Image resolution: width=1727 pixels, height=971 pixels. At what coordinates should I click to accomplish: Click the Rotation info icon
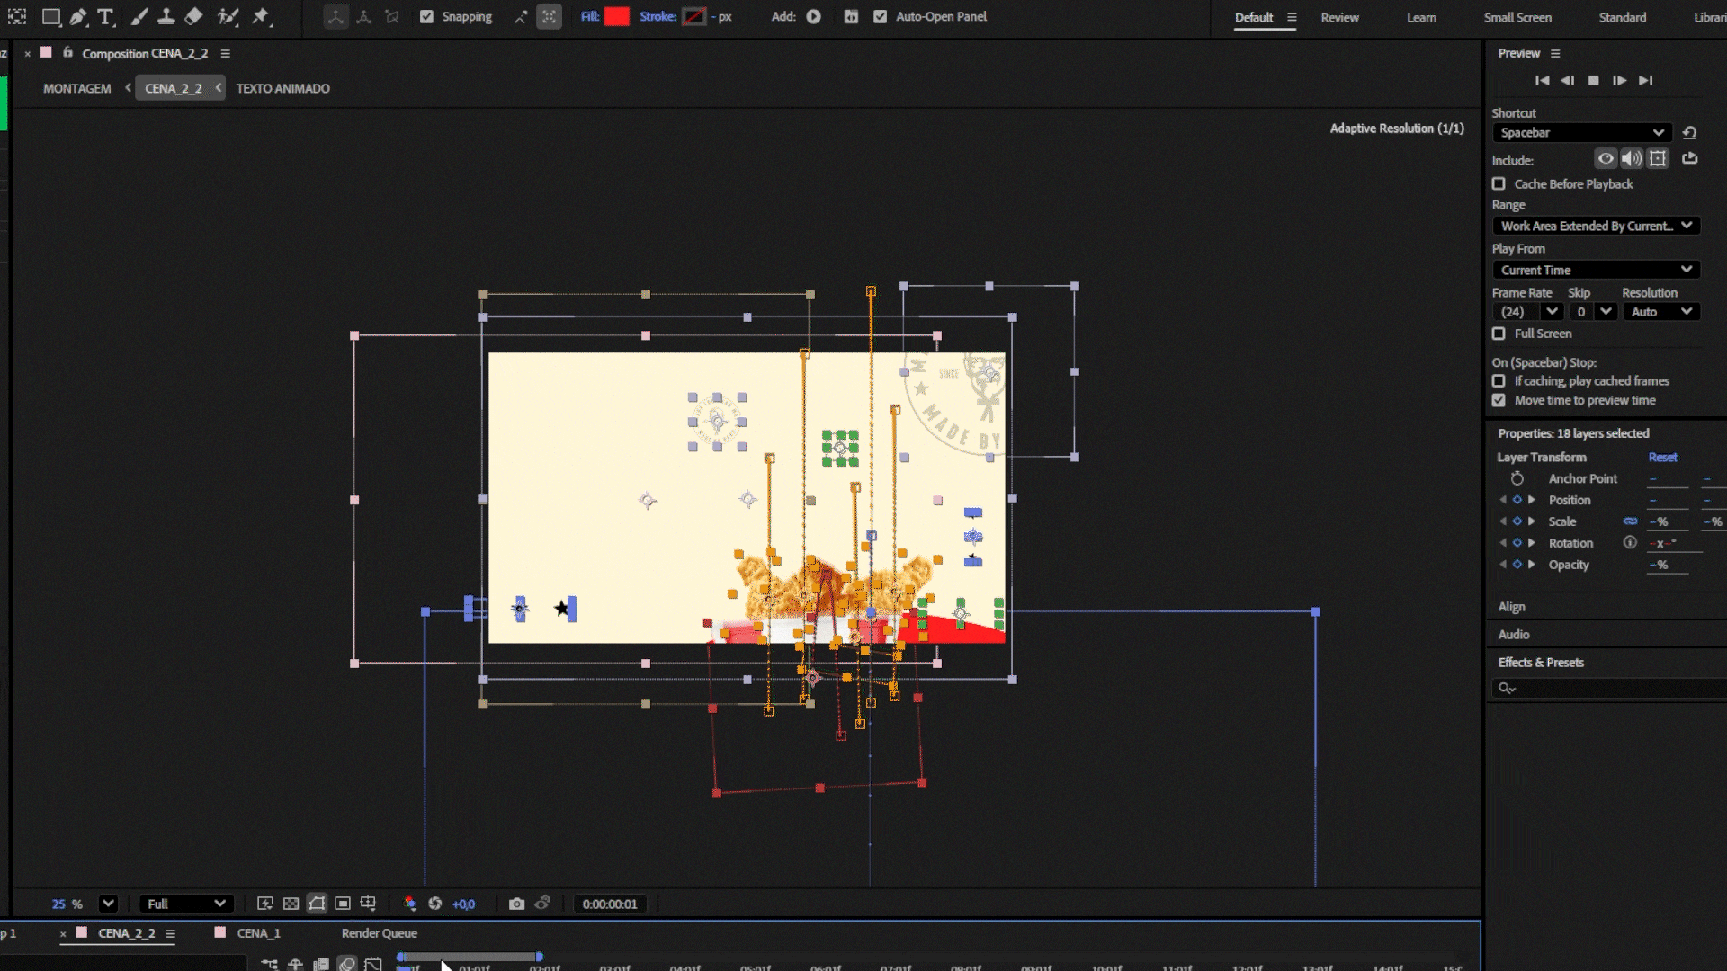click(x=1630, y=543)
